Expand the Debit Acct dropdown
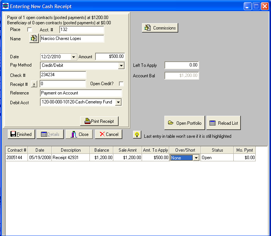The width and height of the screenshot is (271, 236). (x=118, y=102)
